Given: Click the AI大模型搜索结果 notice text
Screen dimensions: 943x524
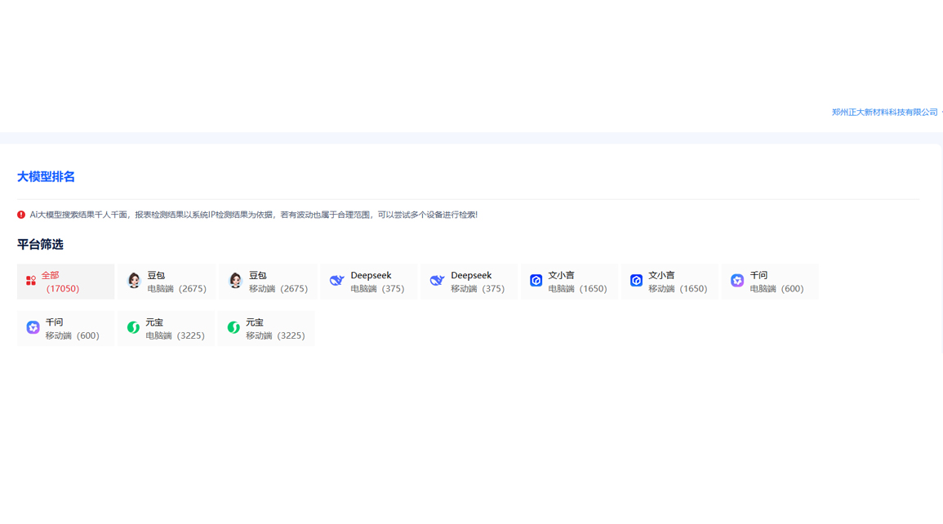Looking at the screenshot, I should tap(253, 215).
